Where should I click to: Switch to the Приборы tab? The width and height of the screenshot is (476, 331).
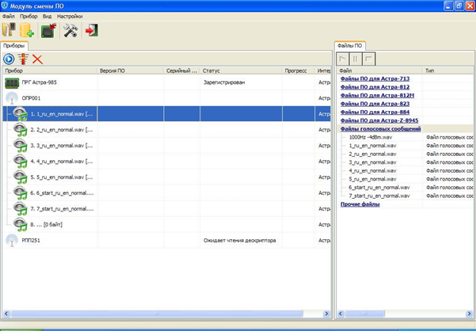(x=14, y=47)
